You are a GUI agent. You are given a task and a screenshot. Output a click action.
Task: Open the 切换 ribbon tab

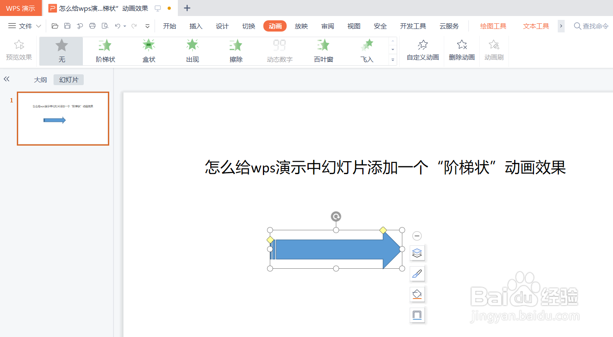coord(249,26)
